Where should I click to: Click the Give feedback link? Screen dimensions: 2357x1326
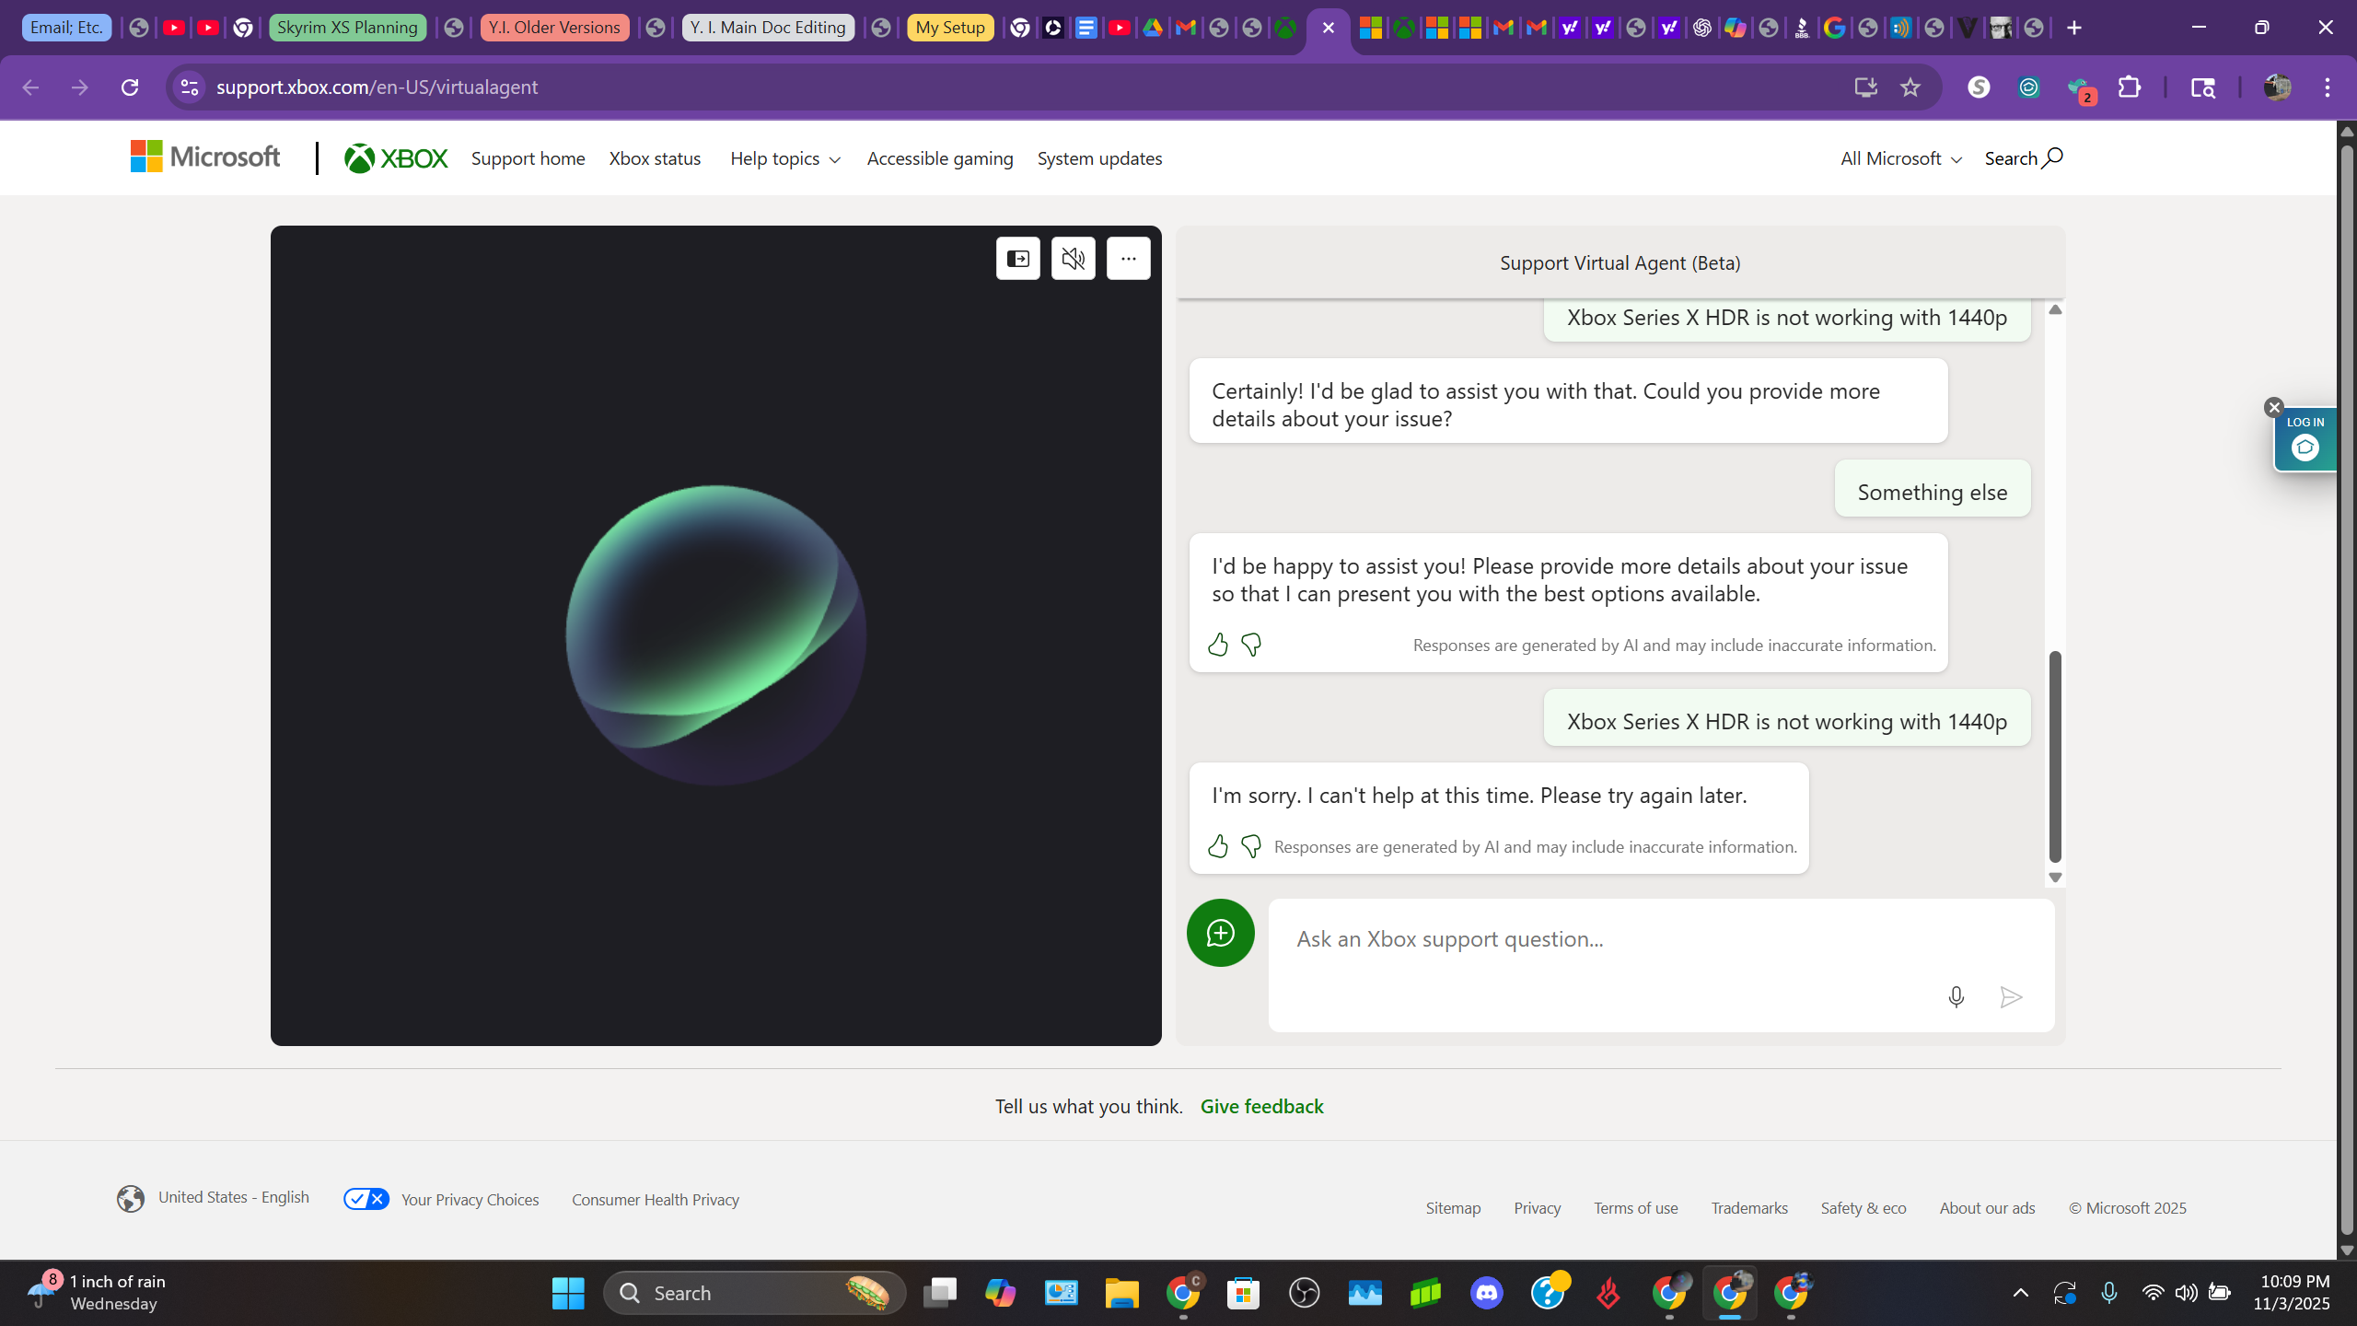click(1261, 1106)
